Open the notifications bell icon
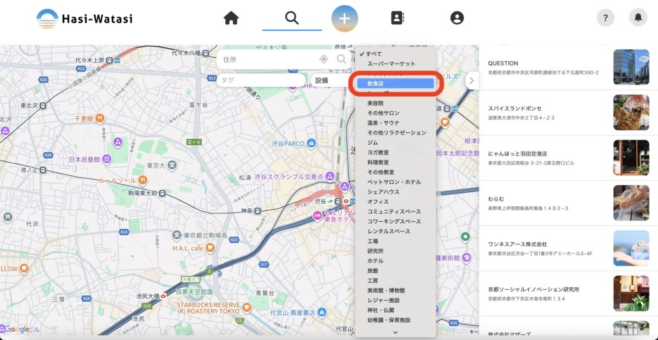The height and width of the screenshot is (340, 658). pyautogui.click(x=638, y=18)
